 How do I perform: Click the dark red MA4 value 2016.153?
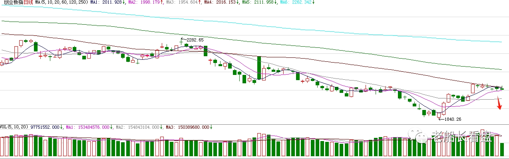pos(225,2)
